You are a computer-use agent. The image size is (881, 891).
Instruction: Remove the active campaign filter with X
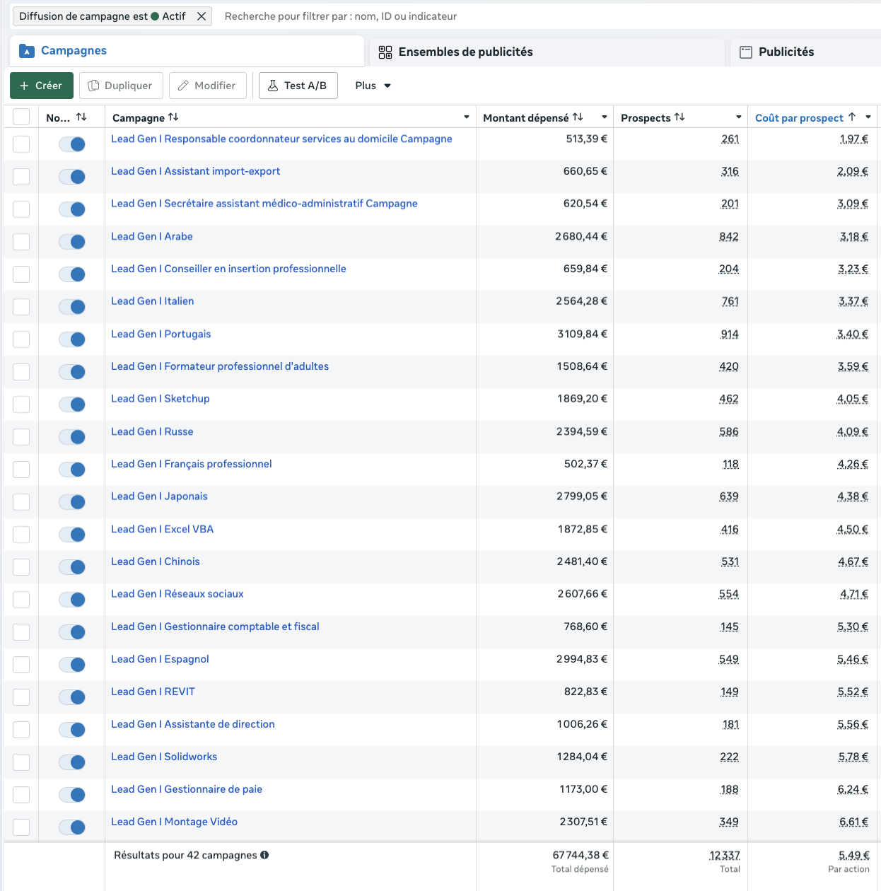[202, 16]
